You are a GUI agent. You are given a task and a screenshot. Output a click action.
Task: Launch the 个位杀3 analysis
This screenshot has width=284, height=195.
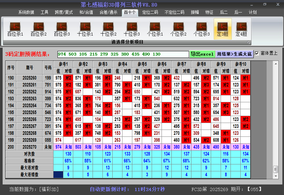tap(202, 29)
